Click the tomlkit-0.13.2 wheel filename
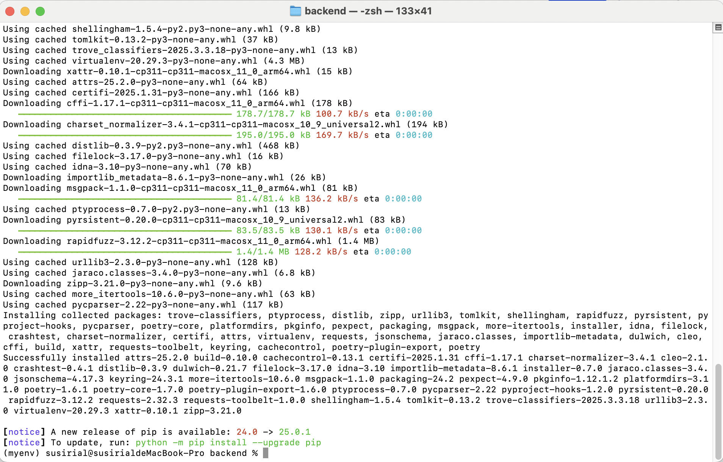The height and width of the screenshot is (462, 723). click(154, 40)
